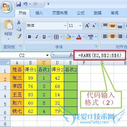
Task: Select the cell containing 钱七
Action: (x=17, y=111)
